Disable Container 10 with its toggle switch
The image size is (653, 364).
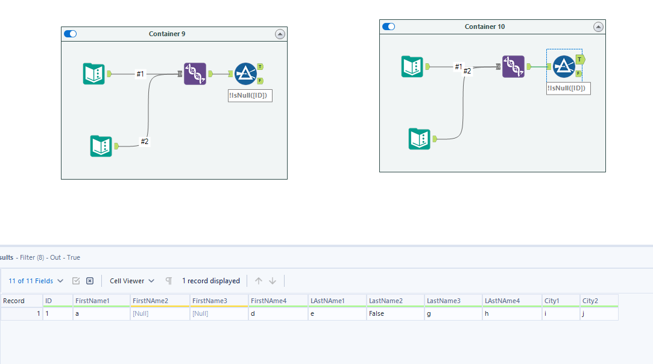tap(388, 27)
